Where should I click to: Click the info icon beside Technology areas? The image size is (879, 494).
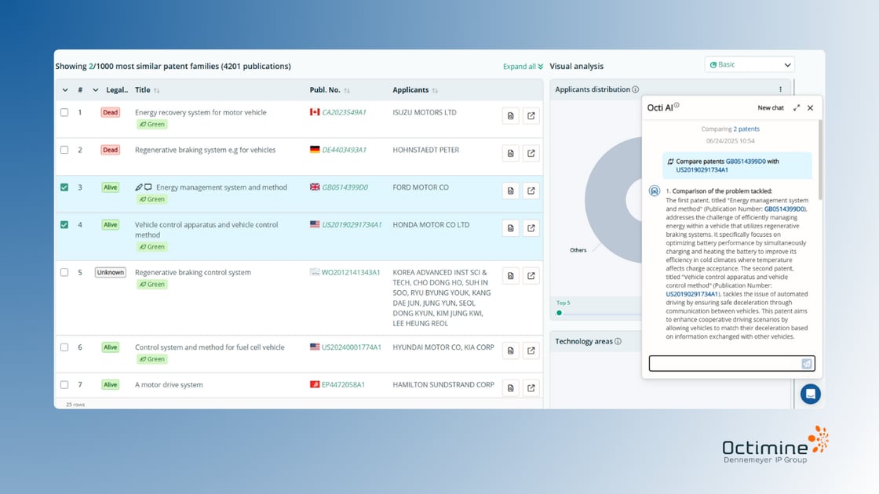coord(618,341)
